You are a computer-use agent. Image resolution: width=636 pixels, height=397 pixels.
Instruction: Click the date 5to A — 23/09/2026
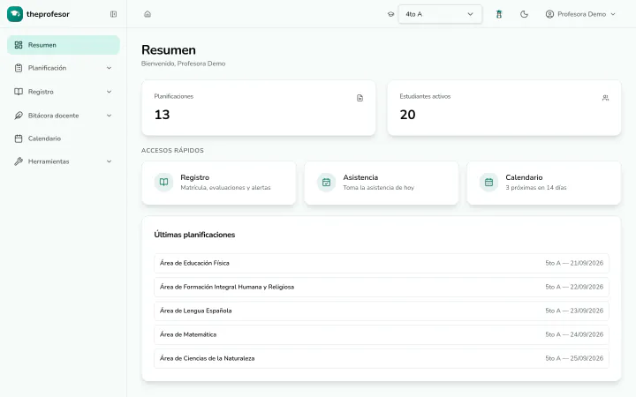pyautogui.click(x=574, y=311)
